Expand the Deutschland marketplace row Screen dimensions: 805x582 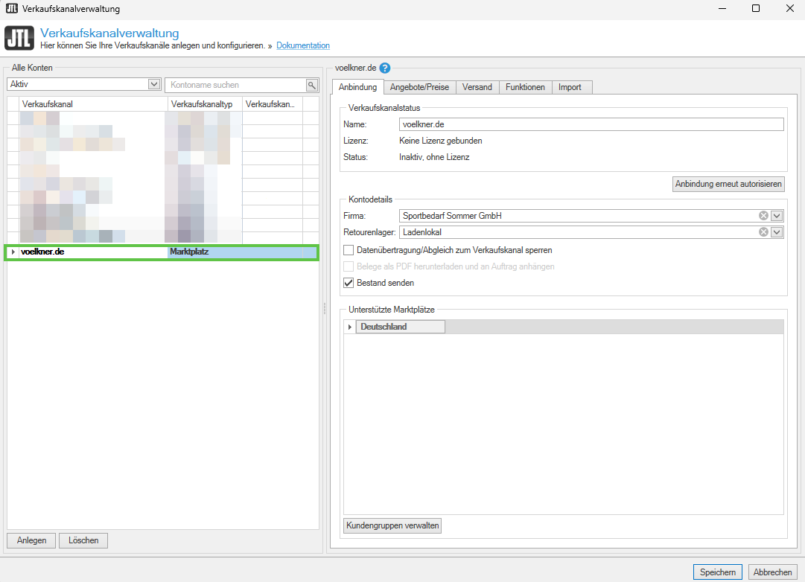click(349, 327)
